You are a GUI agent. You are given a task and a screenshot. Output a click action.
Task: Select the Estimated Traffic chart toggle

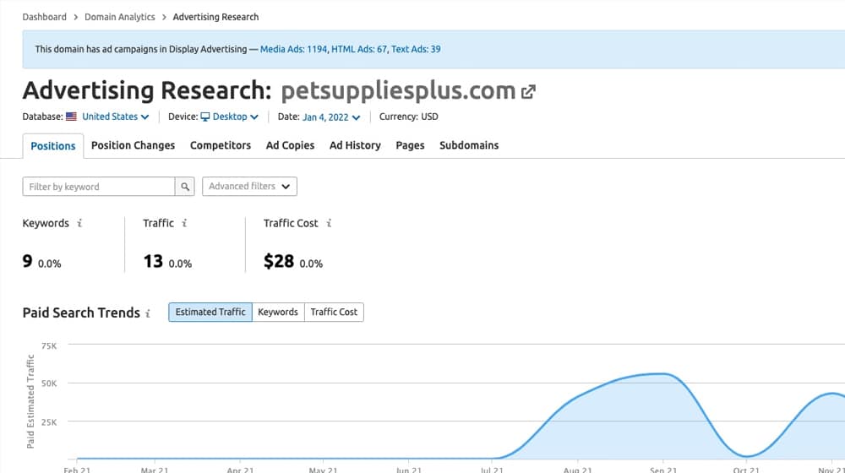210,312
